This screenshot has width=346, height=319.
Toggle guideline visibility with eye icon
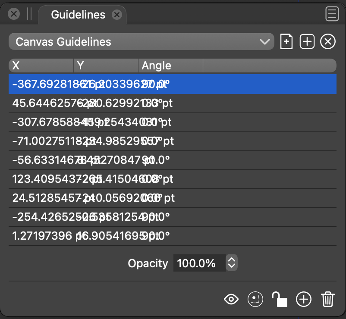232,299
